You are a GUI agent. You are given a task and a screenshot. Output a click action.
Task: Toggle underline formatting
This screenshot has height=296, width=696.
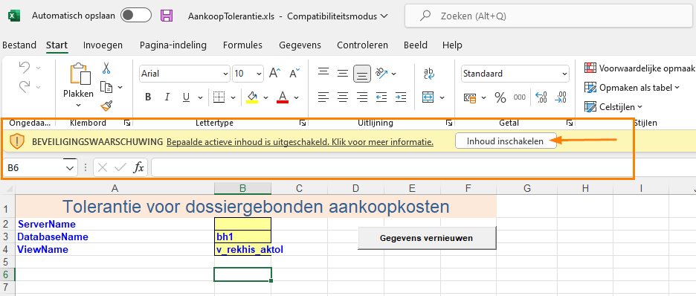click(x=187, y=97)
